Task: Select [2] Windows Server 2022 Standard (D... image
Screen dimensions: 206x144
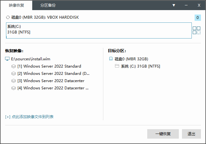Action: [53, 74]
